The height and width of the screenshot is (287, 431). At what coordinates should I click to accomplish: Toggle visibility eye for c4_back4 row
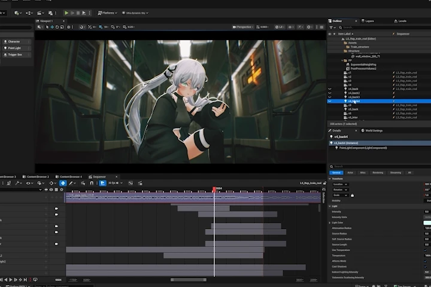tap(330, 101)
